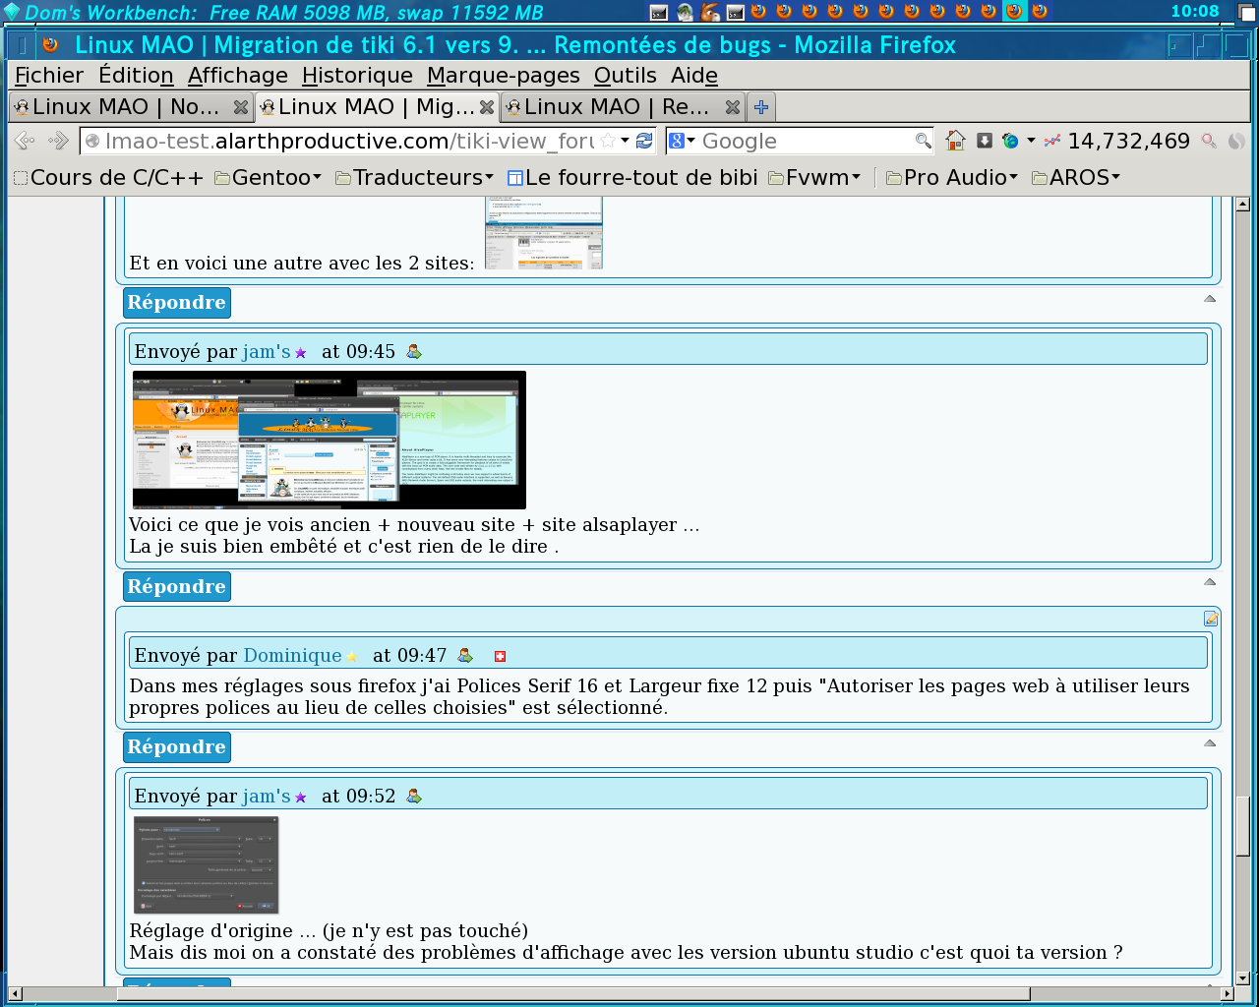This screenshot has height=1007, width=1259.
Task: Open Dominique's profile link
Action: pyautogui.click(x=292, y=655)
